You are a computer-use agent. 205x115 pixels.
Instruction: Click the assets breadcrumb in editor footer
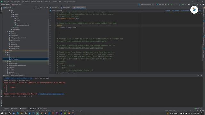pyautogui.click(x=75, y=73)
